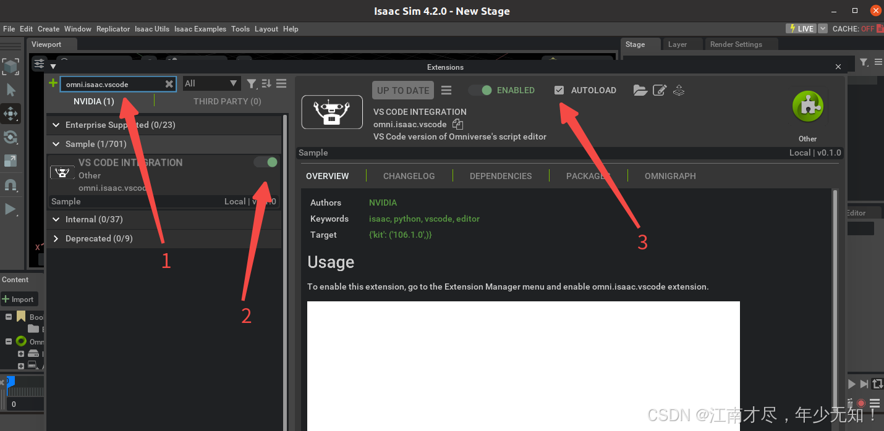Click the Bookmarks ribbon icon in Content
Image resolution: width=884 pixels, height=431 pixels.
coord(21,317)
